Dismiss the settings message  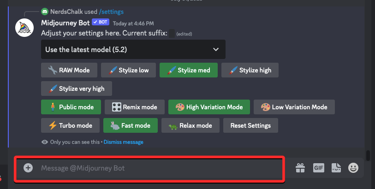(124, 142)
